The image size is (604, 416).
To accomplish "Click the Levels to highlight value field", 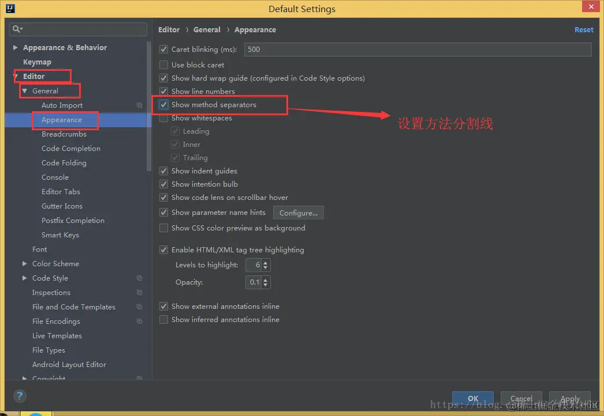I will click(253, 265).
